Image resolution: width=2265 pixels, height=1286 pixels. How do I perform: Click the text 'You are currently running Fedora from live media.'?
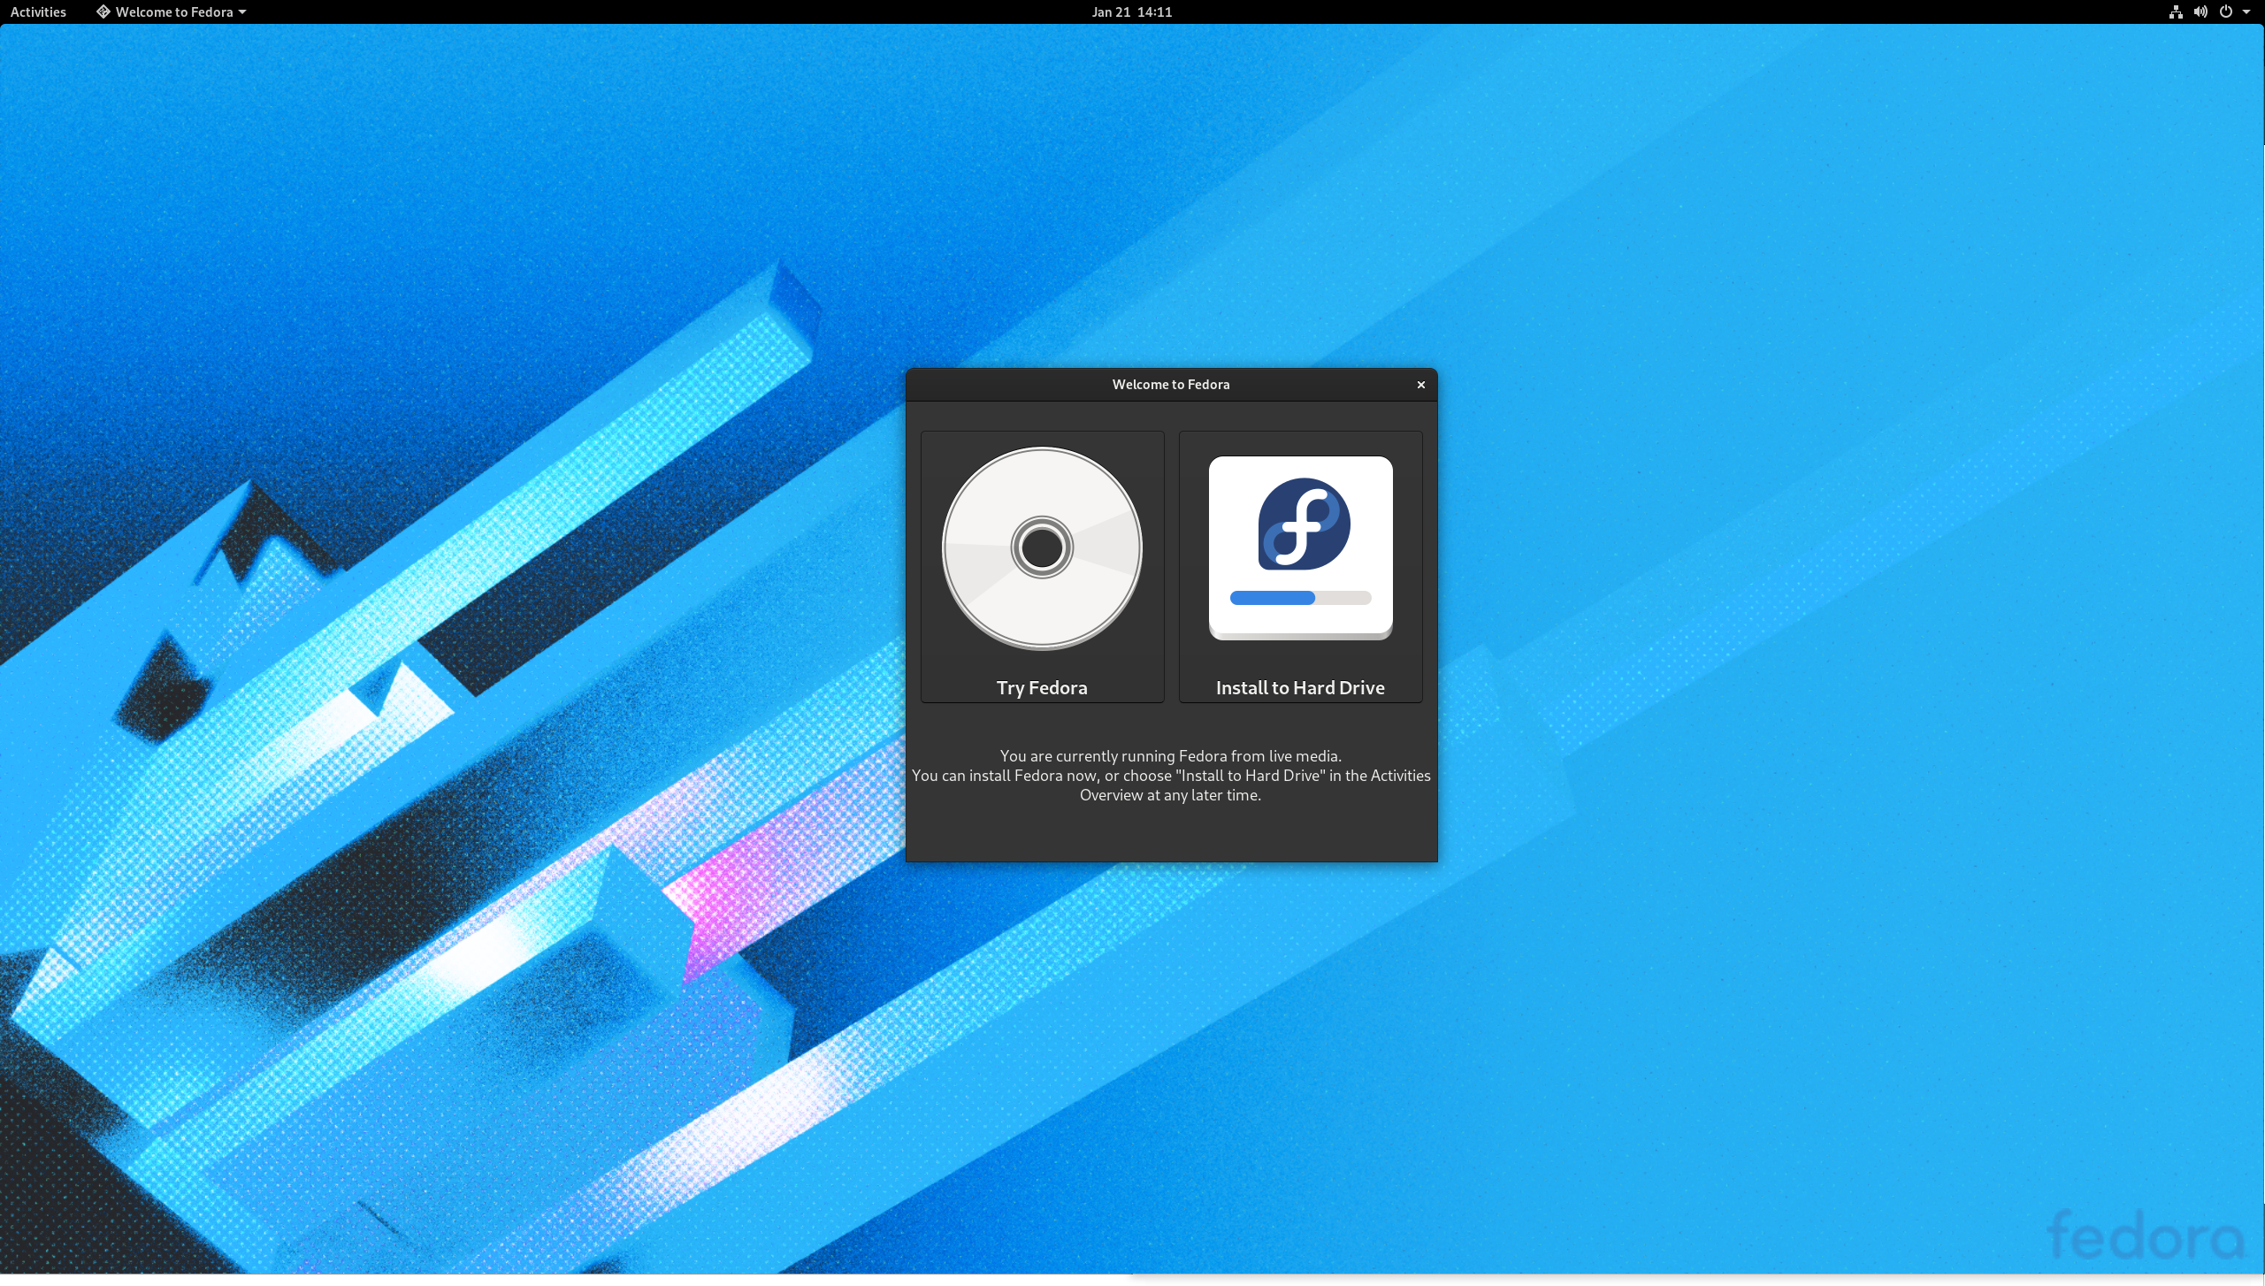[x=1171, y=756]
